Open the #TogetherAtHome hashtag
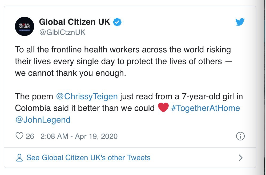266x175 pixels. tap(205, 108)
